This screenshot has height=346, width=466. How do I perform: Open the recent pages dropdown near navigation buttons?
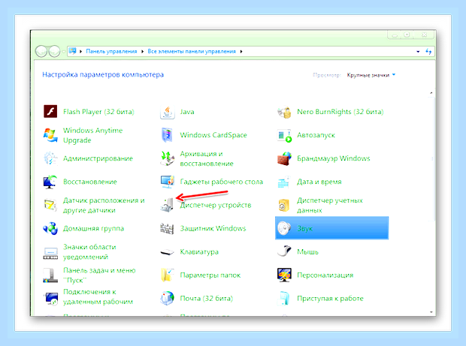point(64,52)
